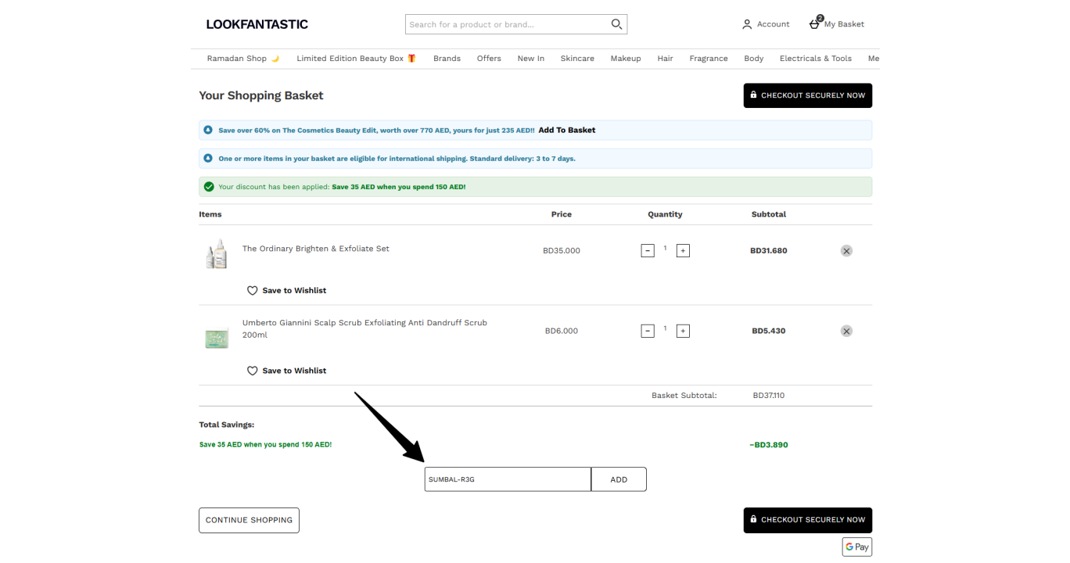
Task: Open the Brands menu
Action: click(447, 59)
